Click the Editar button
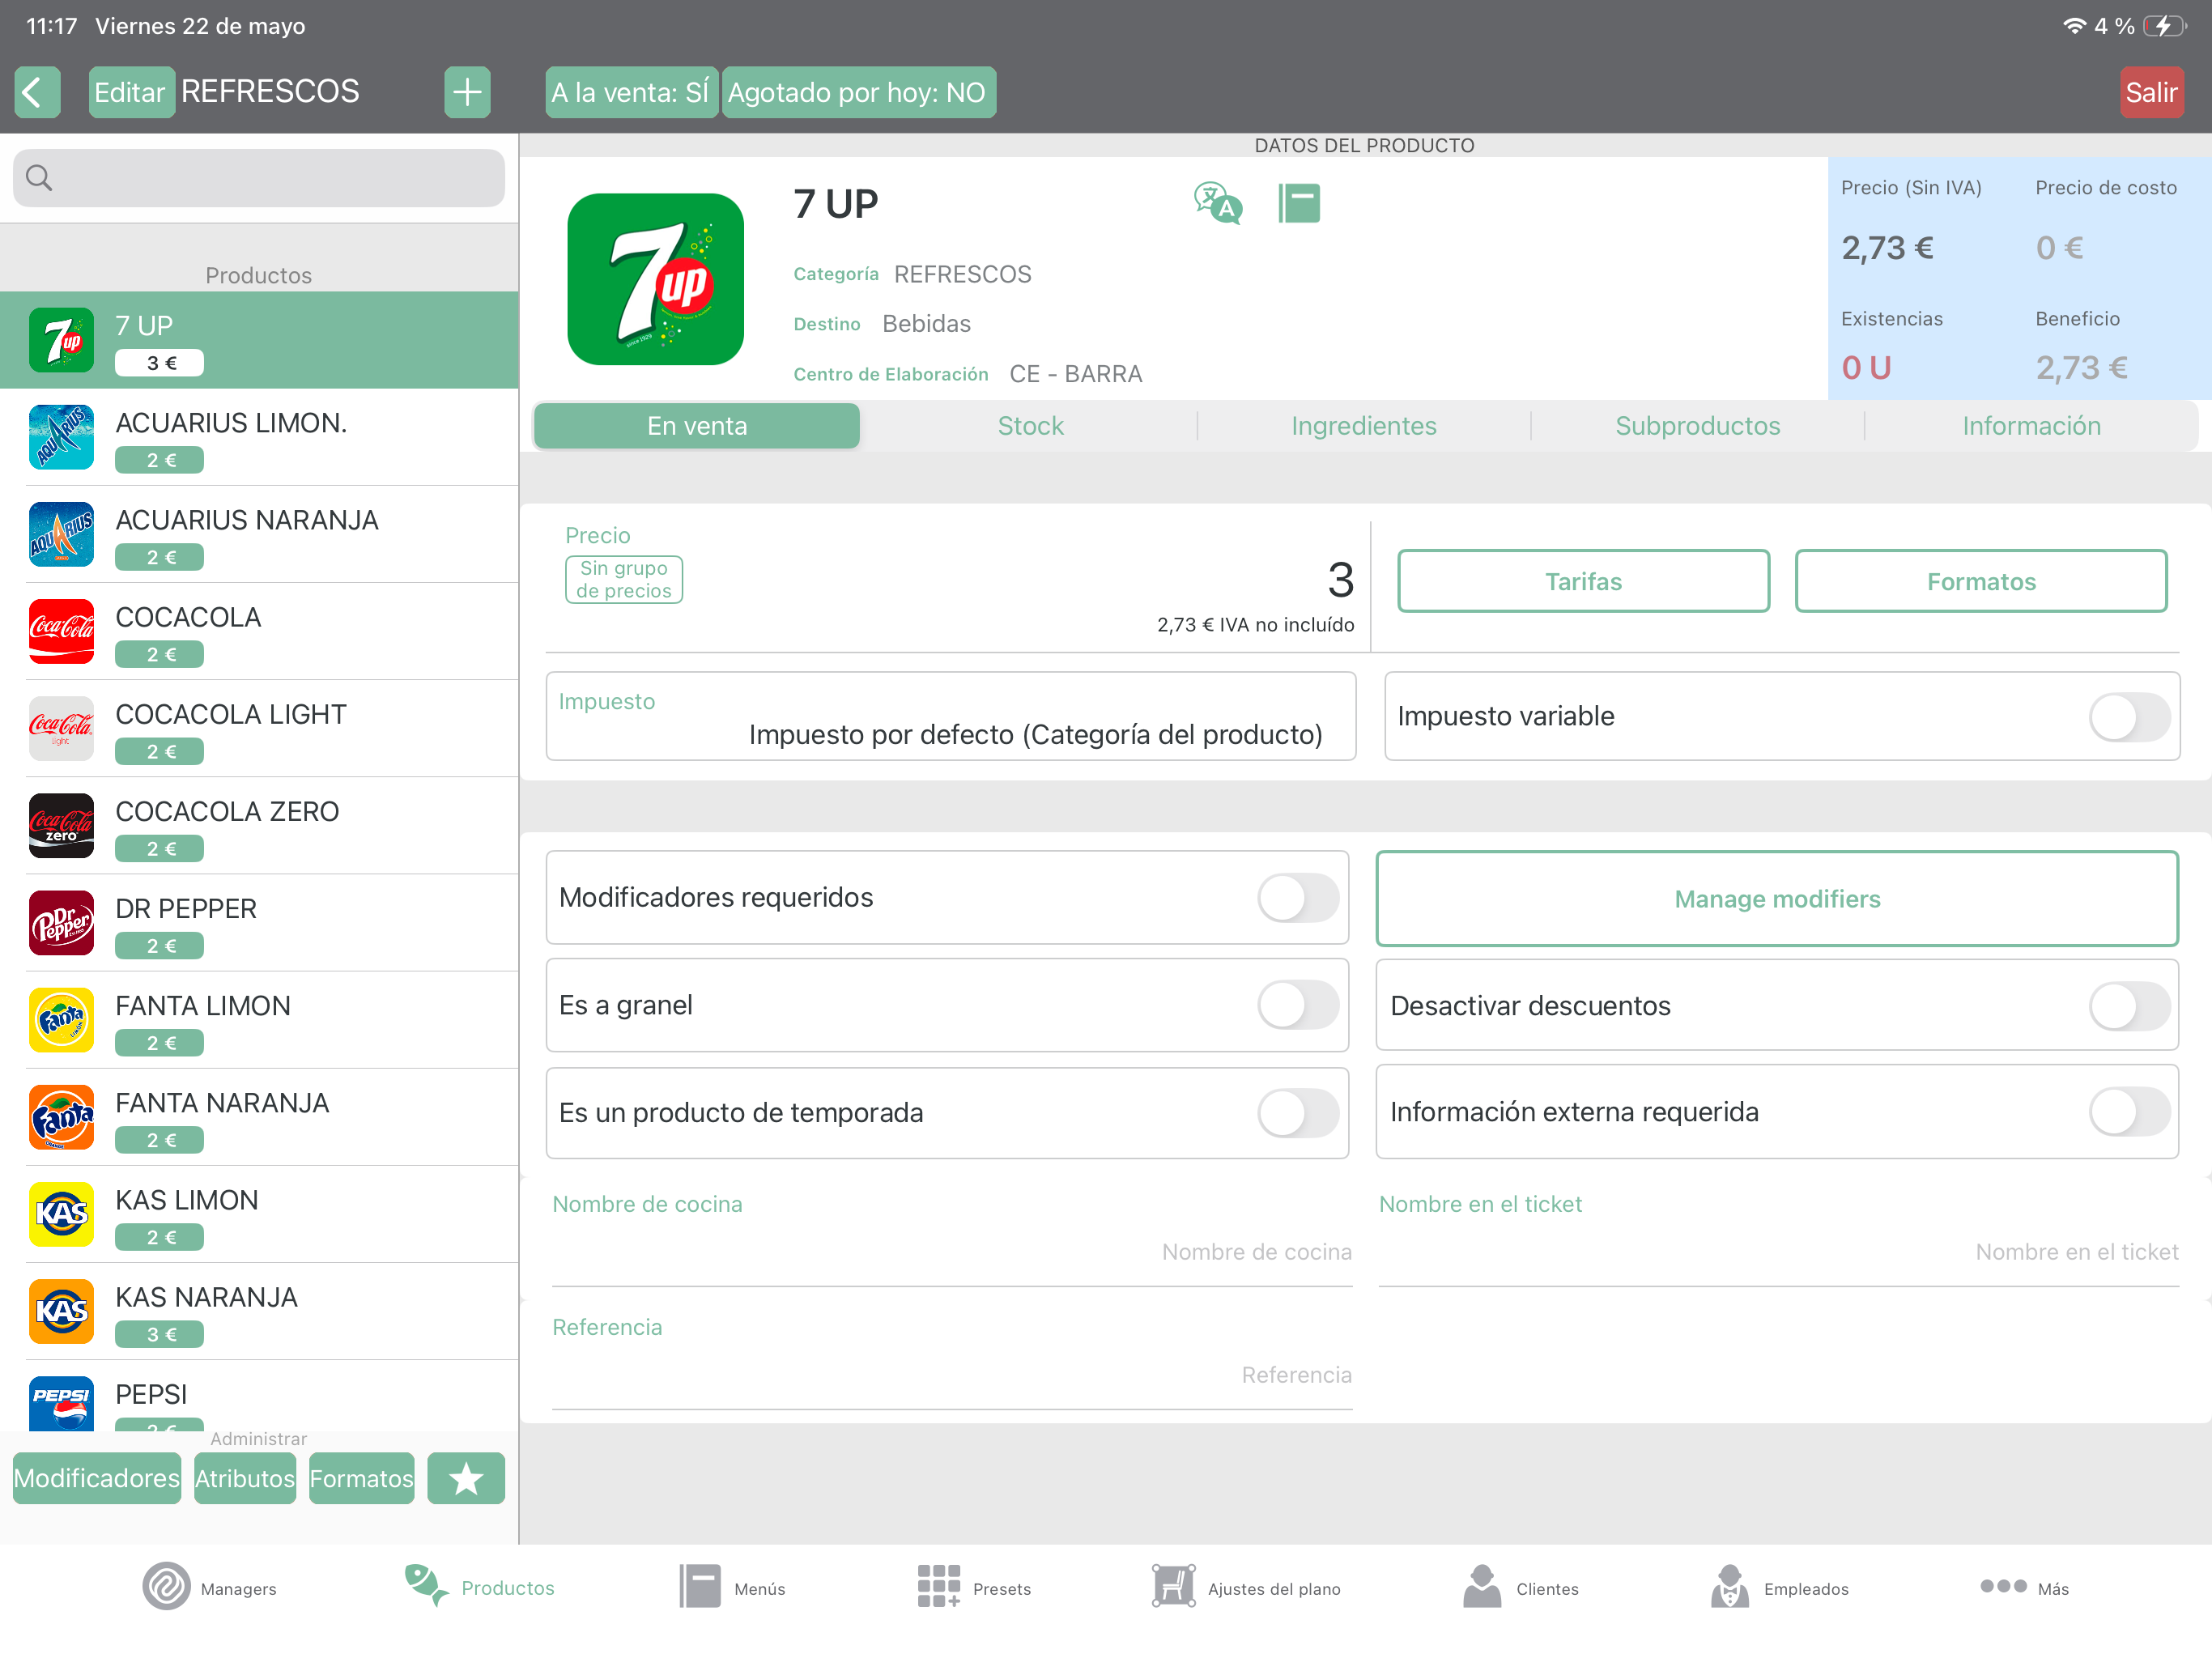 coord(130,92)
